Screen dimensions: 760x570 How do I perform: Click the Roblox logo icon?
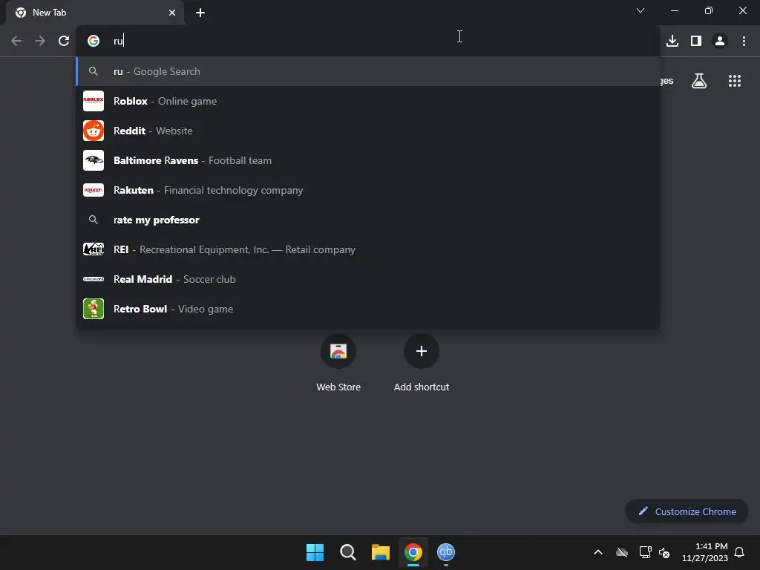coord(94,101)
